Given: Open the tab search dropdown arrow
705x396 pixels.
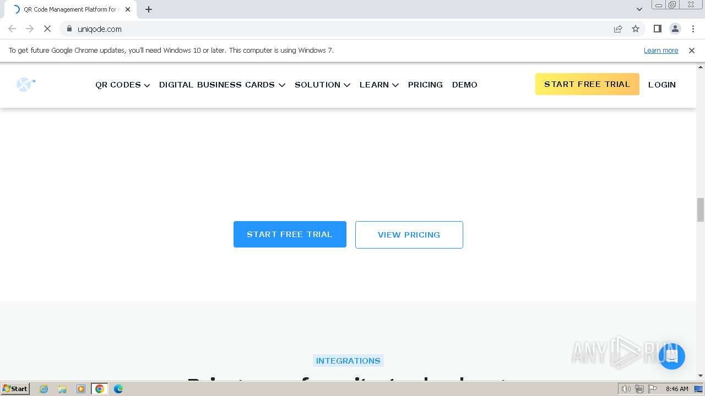Looking at the screenshot, I should click(x=639, y=9).
